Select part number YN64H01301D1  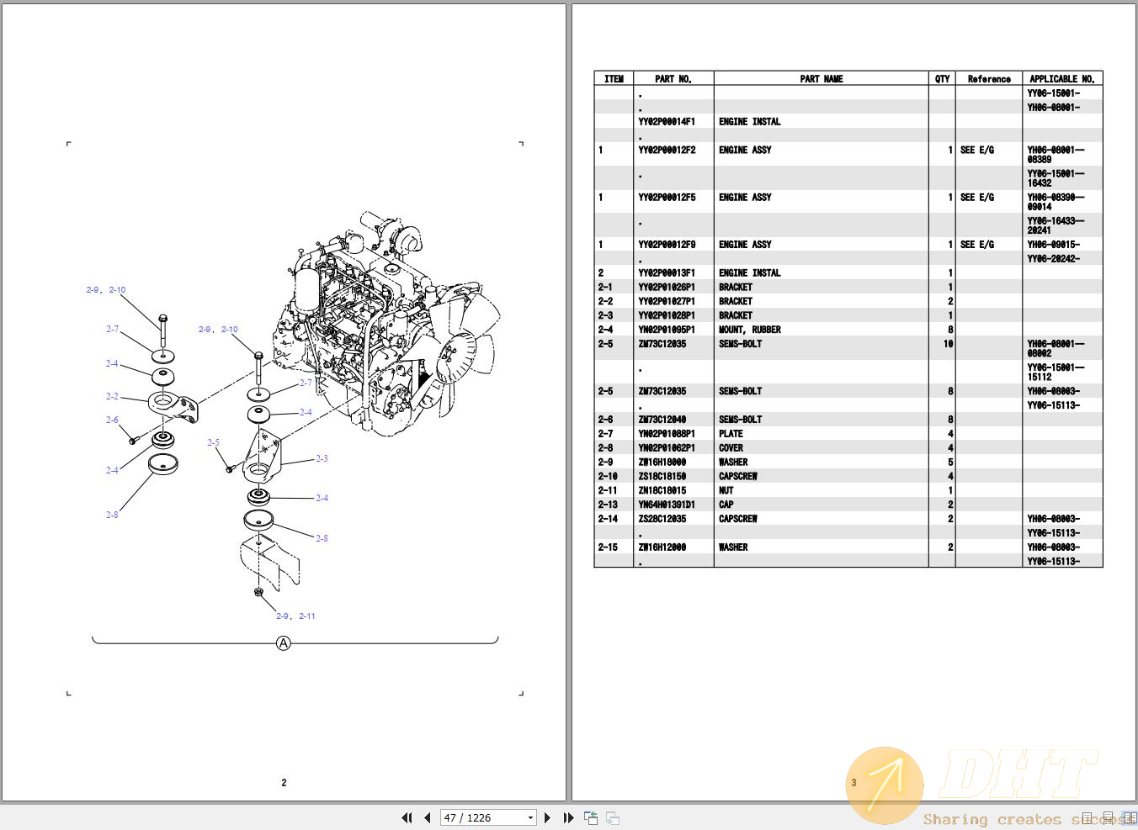(x=667, y=505)
